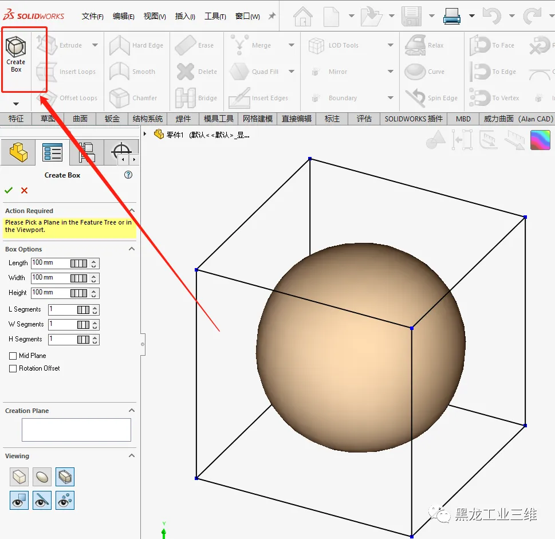
Task: Switch to the PropertyManager tab
Action: (52, 152)
